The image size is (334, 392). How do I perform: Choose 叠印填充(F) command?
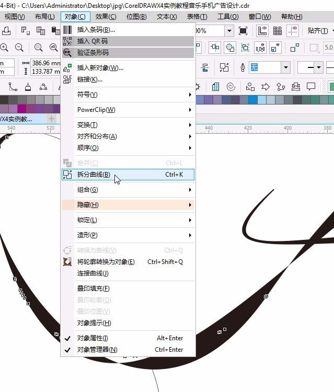(128, 288)
